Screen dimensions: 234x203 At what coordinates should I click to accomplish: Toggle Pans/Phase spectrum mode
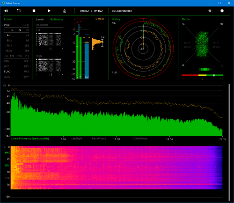[x=99, y=138]
